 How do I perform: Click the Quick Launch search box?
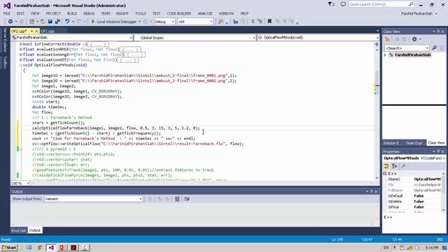click(381, 4)
